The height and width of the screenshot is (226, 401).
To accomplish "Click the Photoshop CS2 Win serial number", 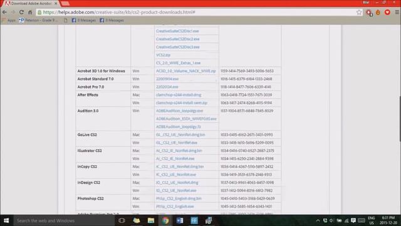I will (x=246, y=207).
